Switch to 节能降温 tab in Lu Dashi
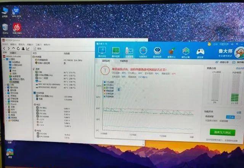Image resolution: width=244 pixels, height=168 pixels. [x=124, y=61]
